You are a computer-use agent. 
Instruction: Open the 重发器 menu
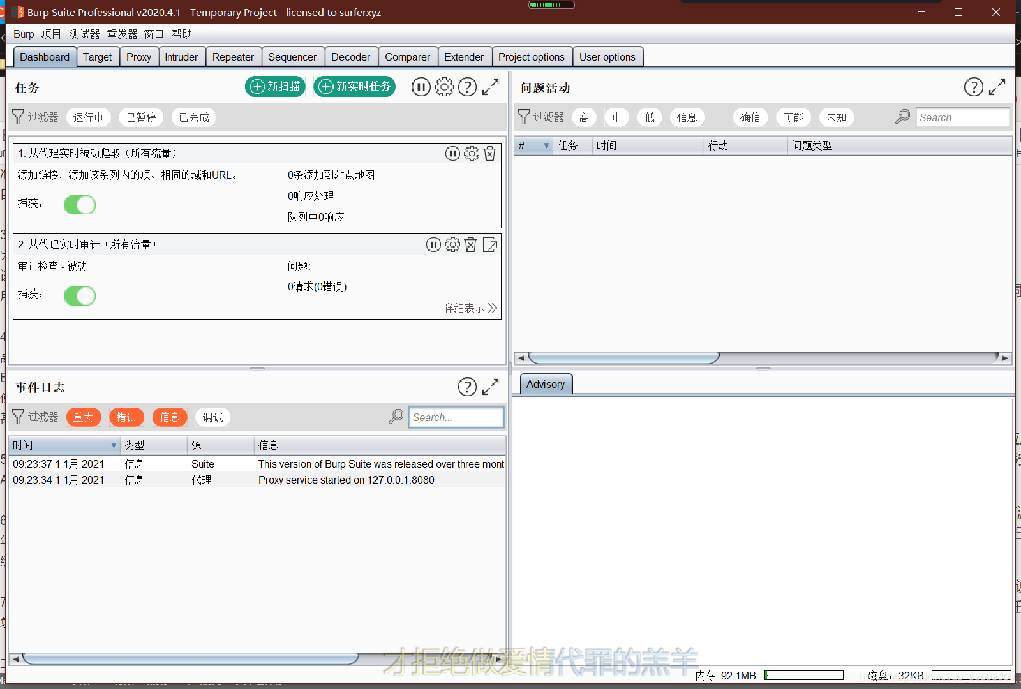122,34
